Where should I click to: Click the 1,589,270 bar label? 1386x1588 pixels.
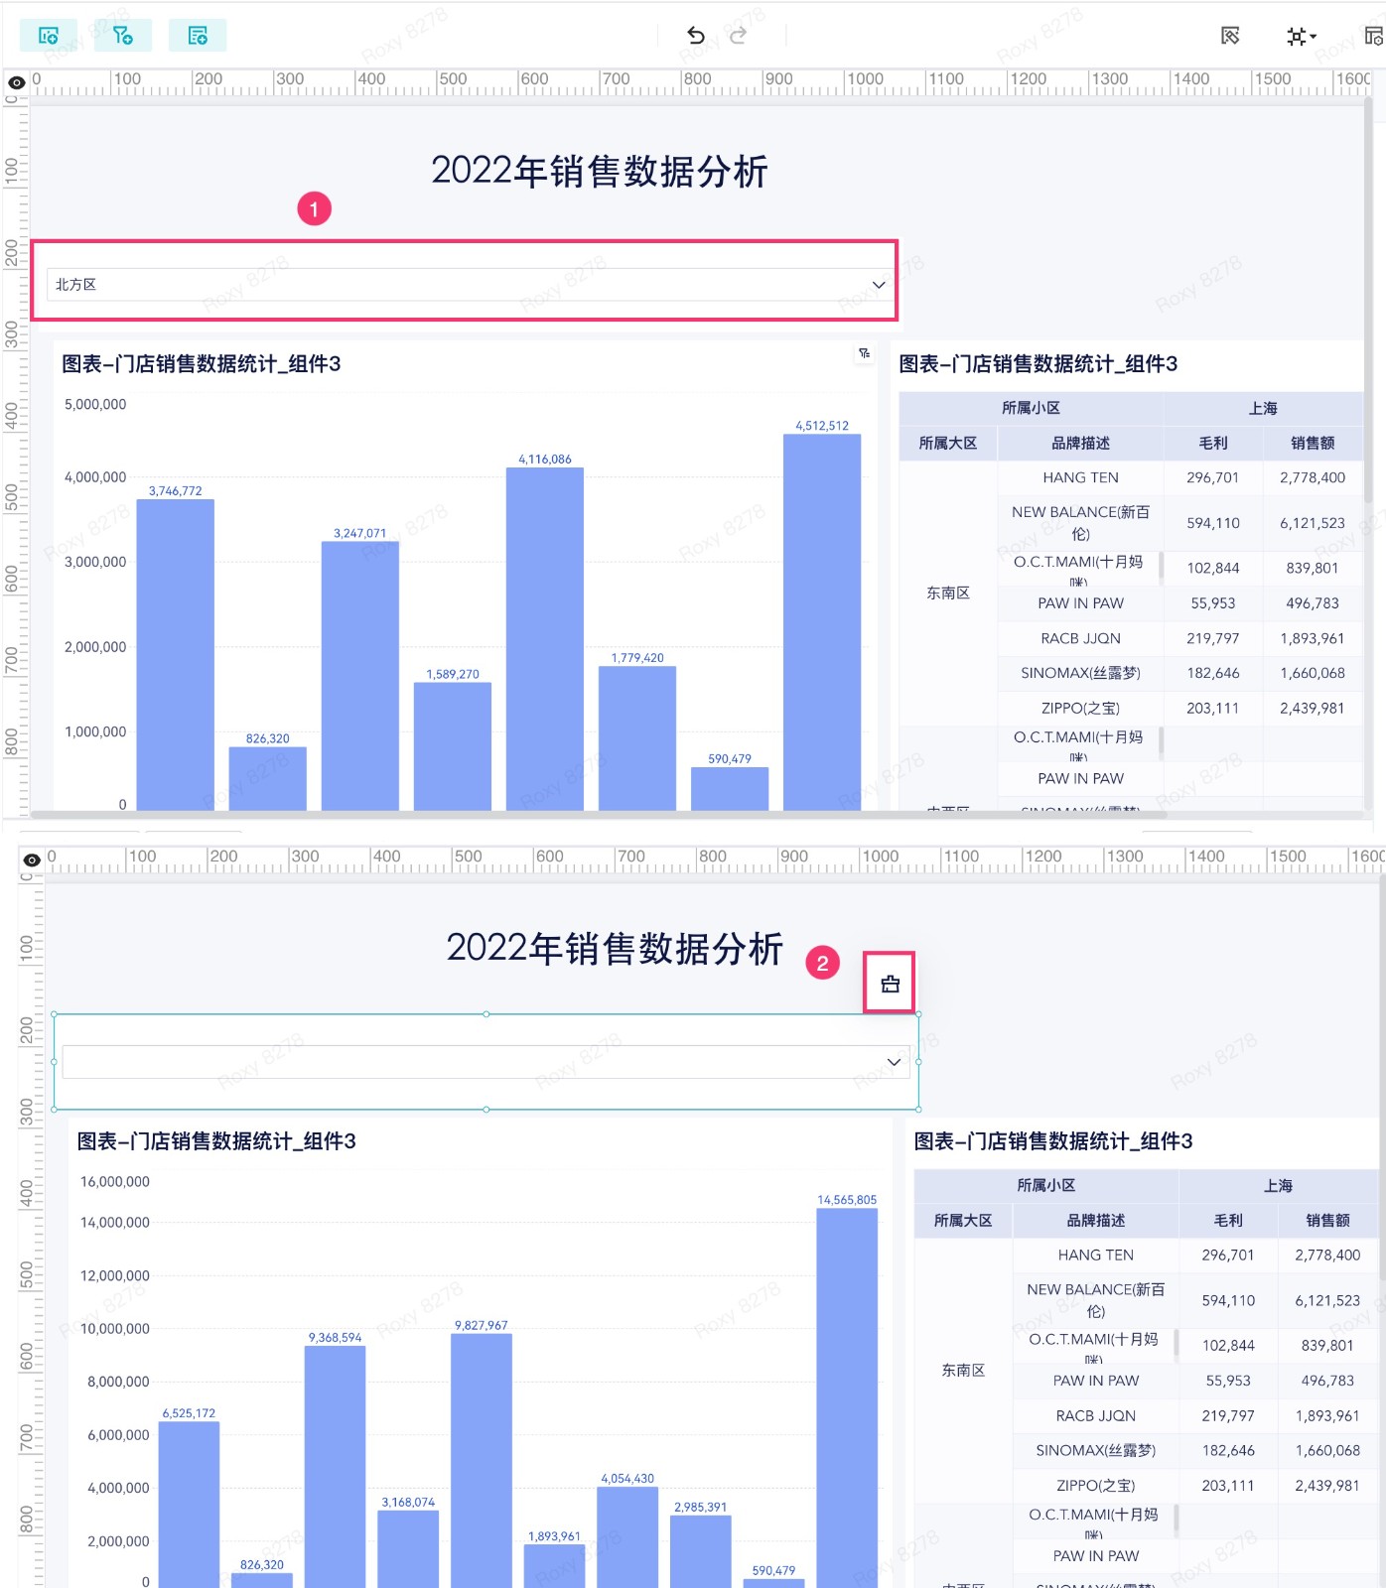[453, 675]
